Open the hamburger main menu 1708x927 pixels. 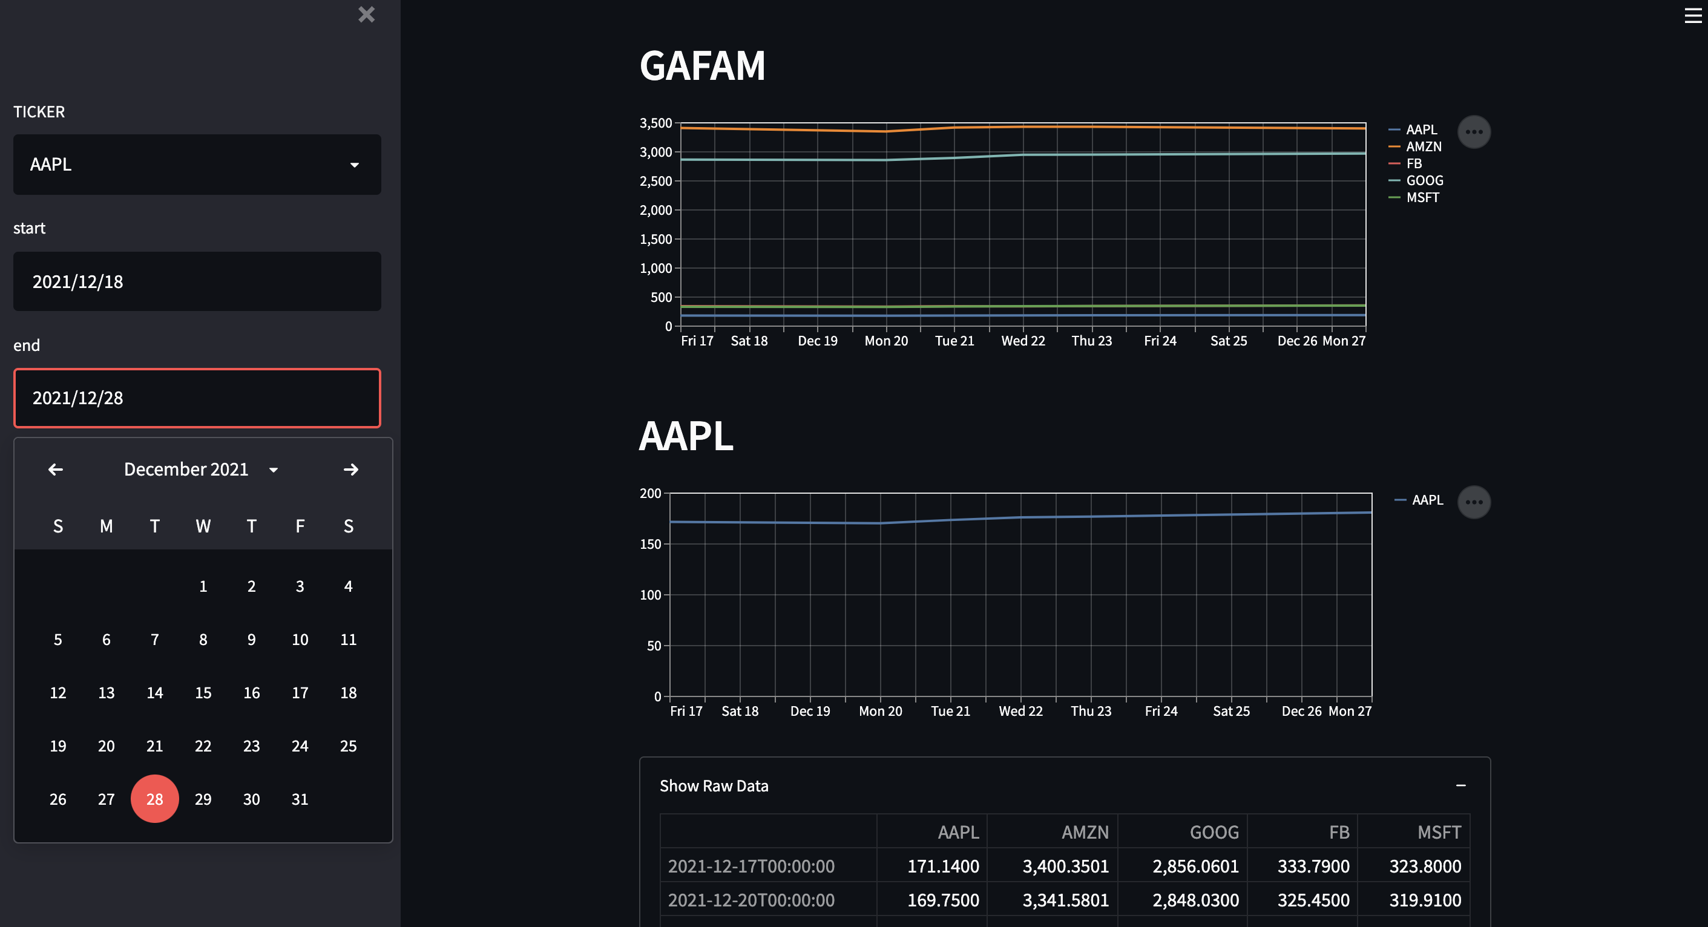(x=1693, y=16)
